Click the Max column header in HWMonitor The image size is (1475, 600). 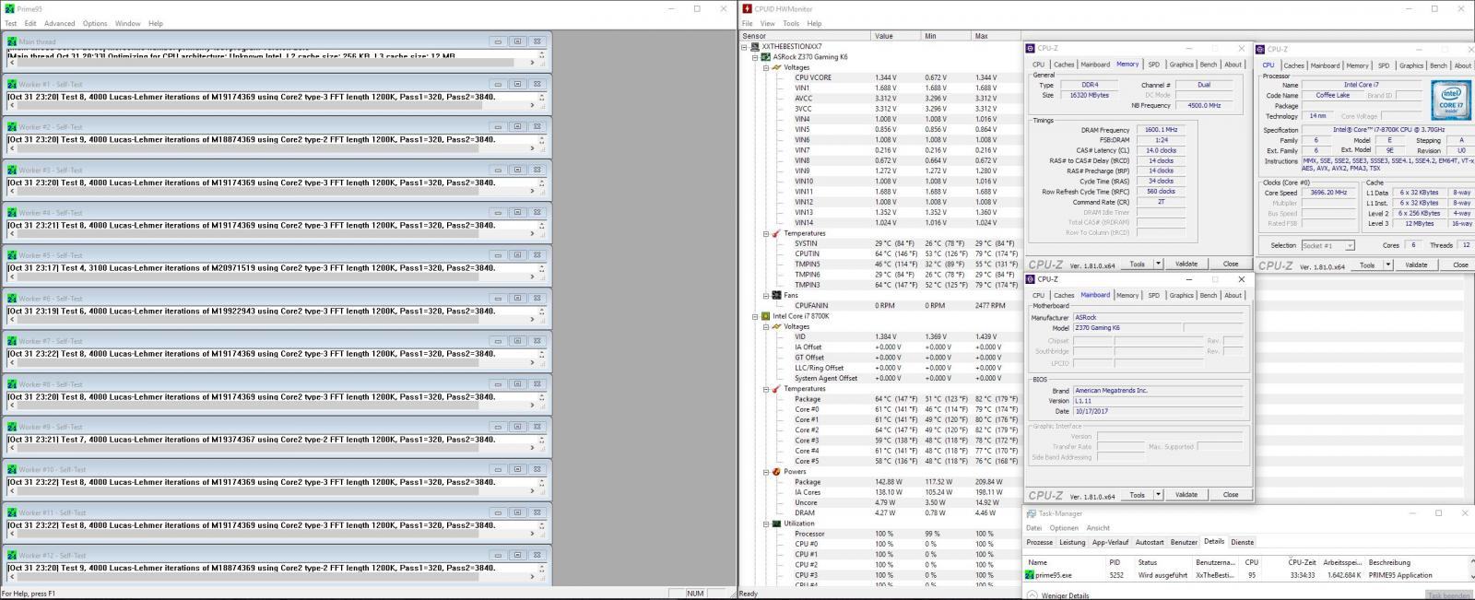[x=997, y=36]
